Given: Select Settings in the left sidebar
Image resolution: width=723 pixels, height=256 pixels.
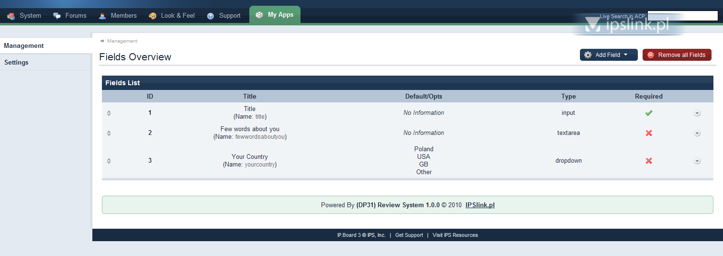Looking at the screenshot, I should 16,63.
